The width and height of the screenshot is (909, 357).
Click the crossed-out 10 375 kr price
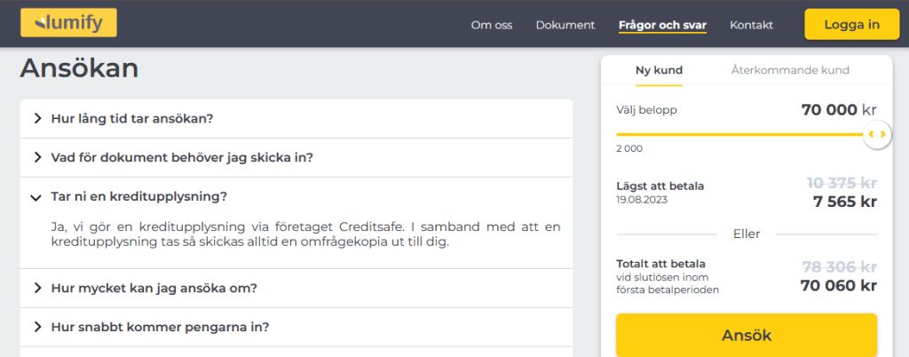coord(842,183)
